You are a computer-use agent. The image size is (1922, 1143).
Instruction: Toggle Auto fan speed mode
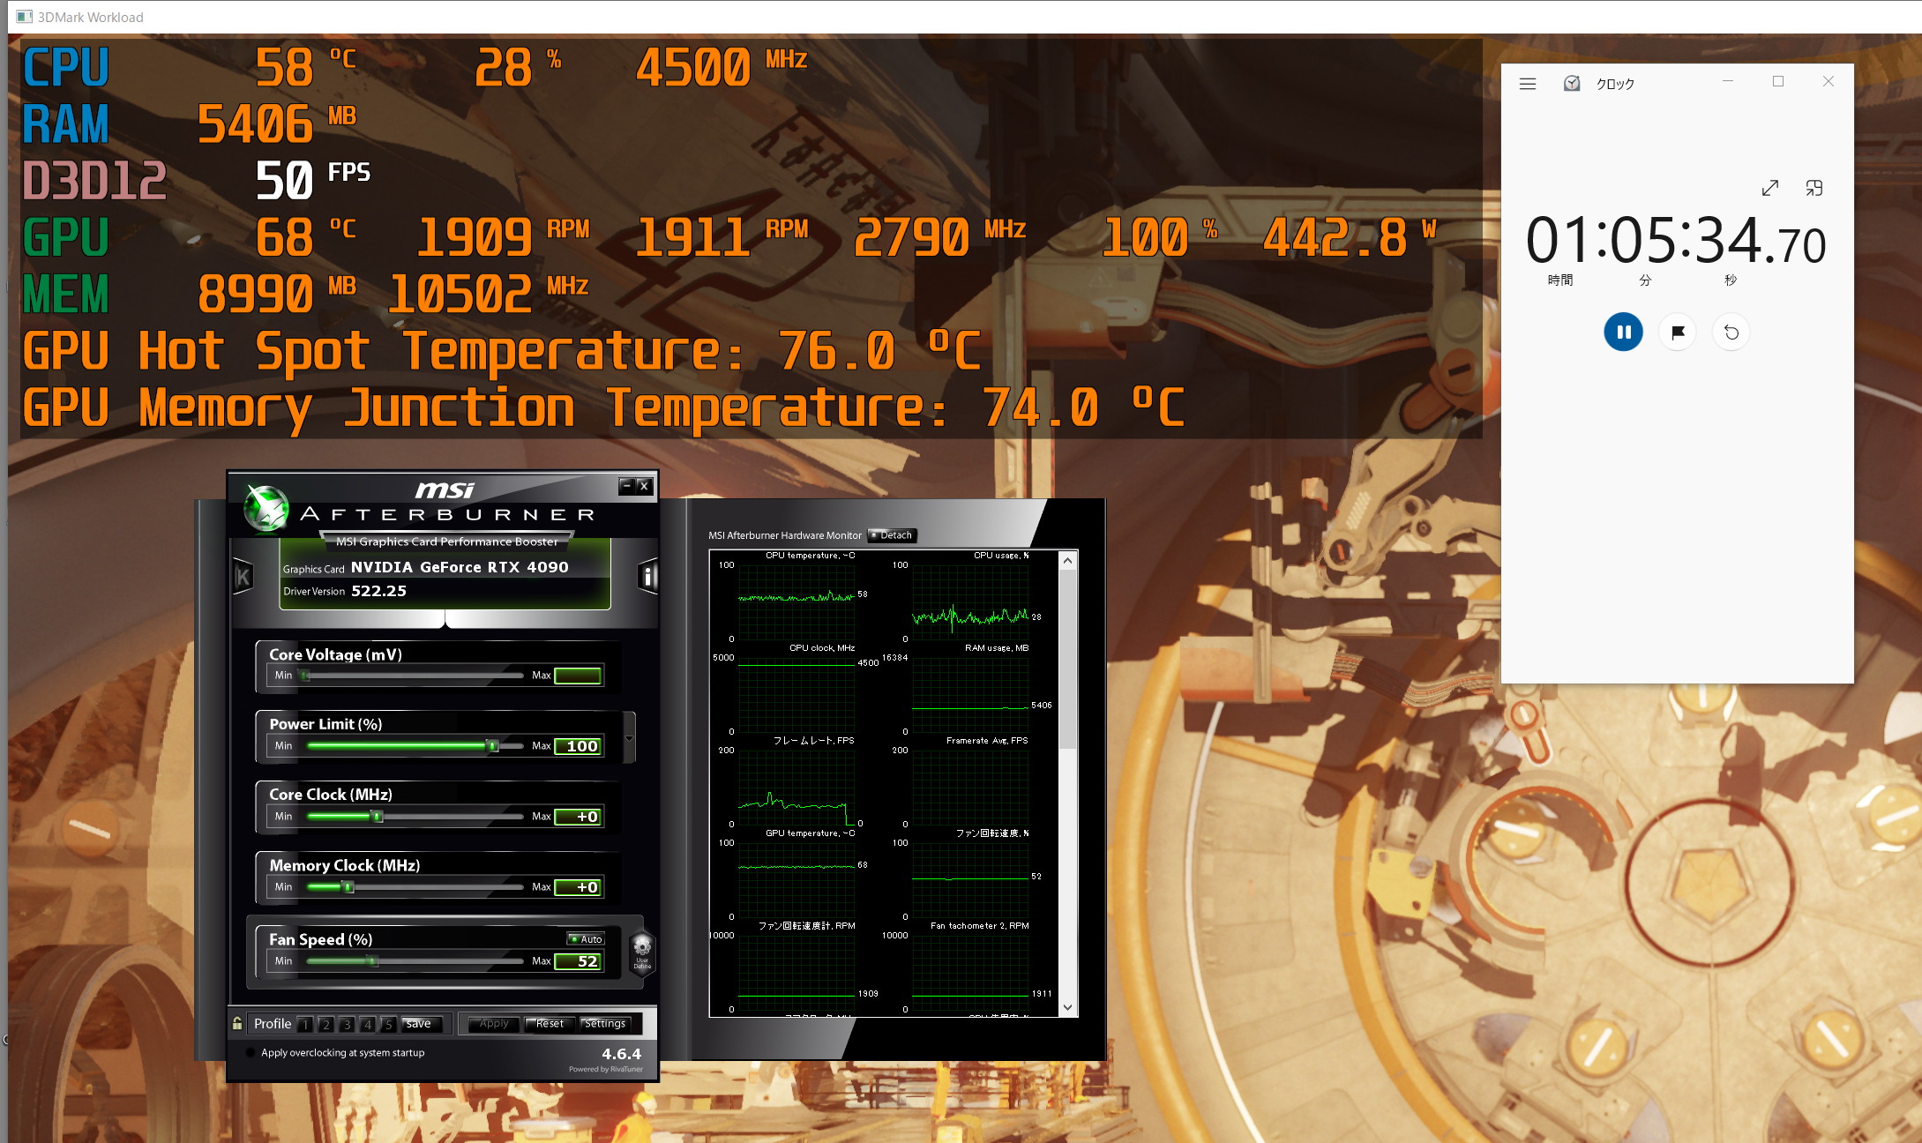586,939
